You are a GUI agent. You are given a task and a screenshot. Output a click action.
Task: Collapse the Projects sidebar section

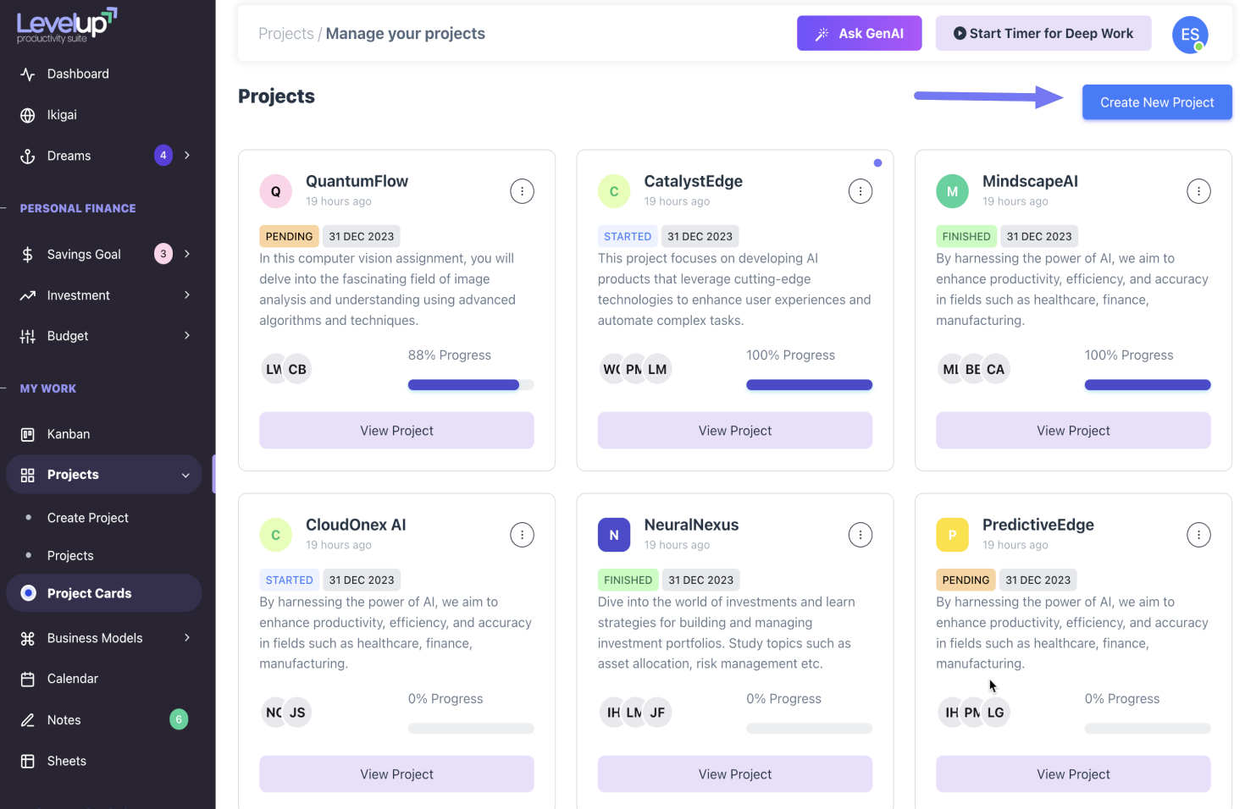[185, 476]
